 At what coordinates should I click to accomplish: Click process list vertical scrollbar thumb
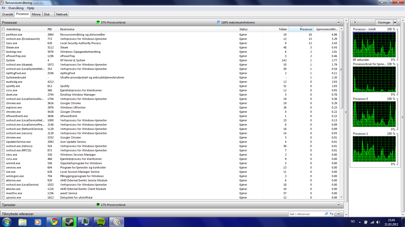click(341, 69)
